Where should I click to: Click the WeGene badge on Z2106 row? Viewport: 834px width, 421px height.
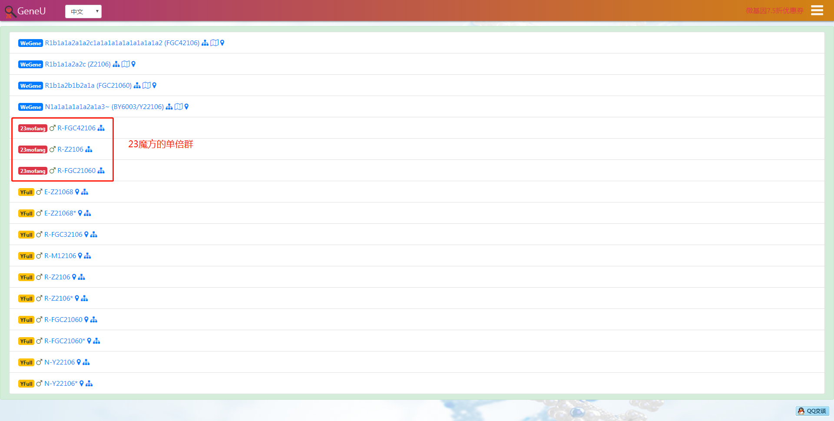click(x=30, y=65)
